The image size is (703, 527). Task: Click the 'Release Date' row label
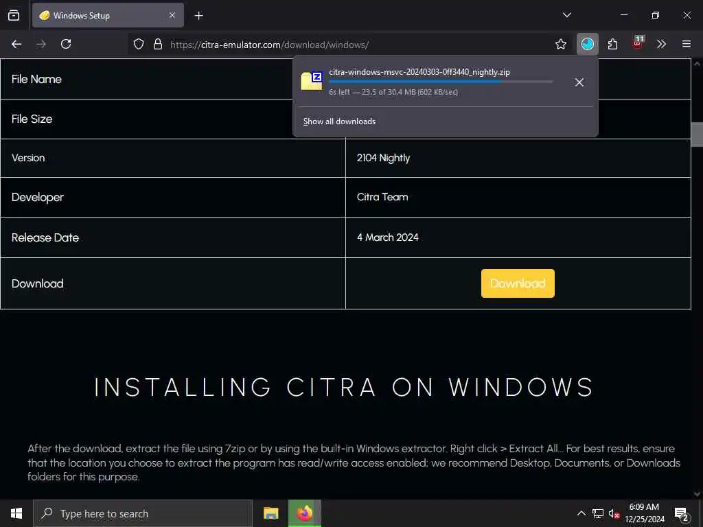[45, 237]
